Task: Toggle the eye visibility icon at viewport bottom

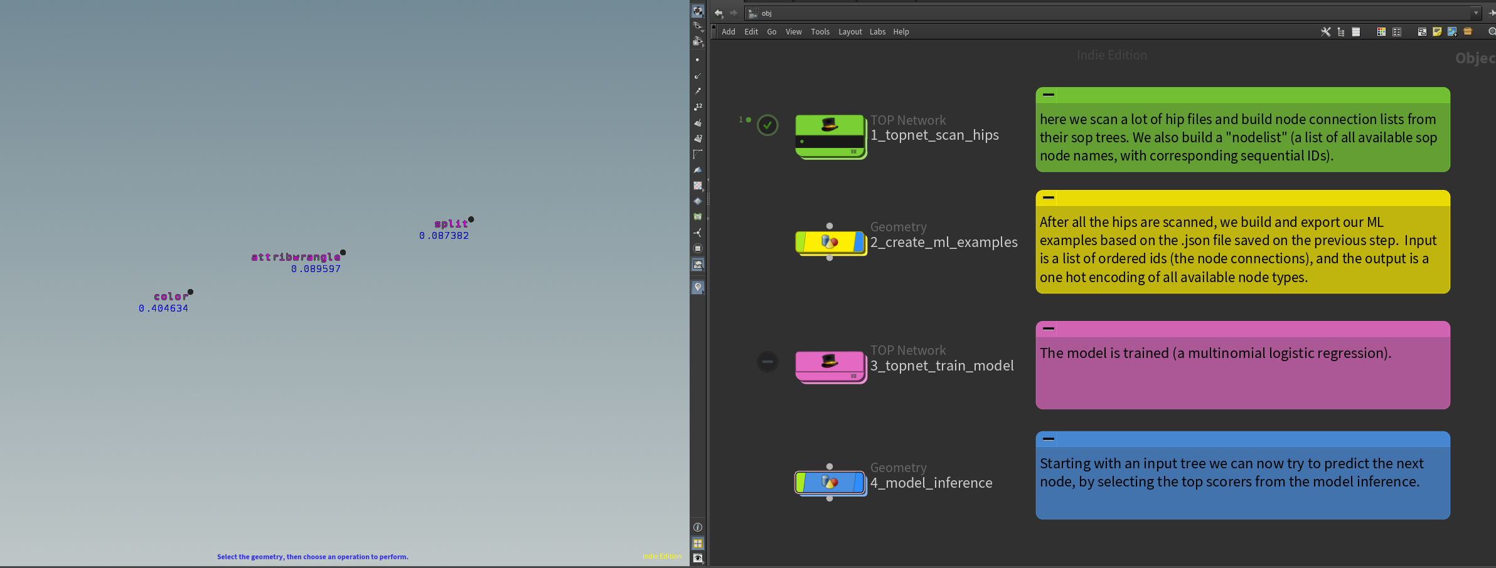Action: pos(698,558)
